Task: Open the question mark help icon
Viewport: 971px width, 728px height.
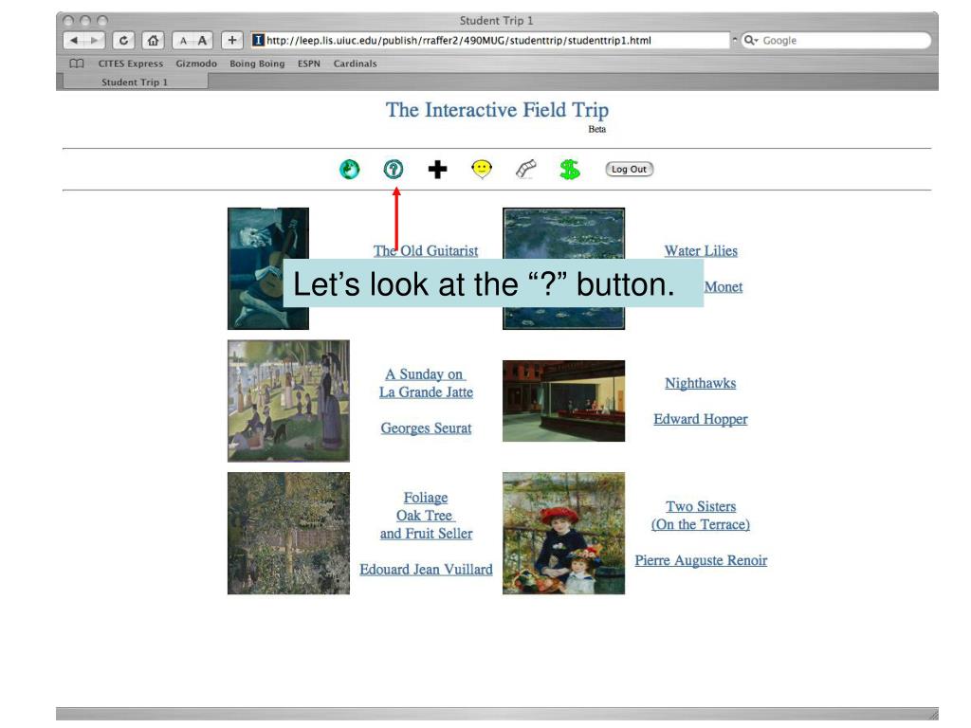Action: point(394,169)
